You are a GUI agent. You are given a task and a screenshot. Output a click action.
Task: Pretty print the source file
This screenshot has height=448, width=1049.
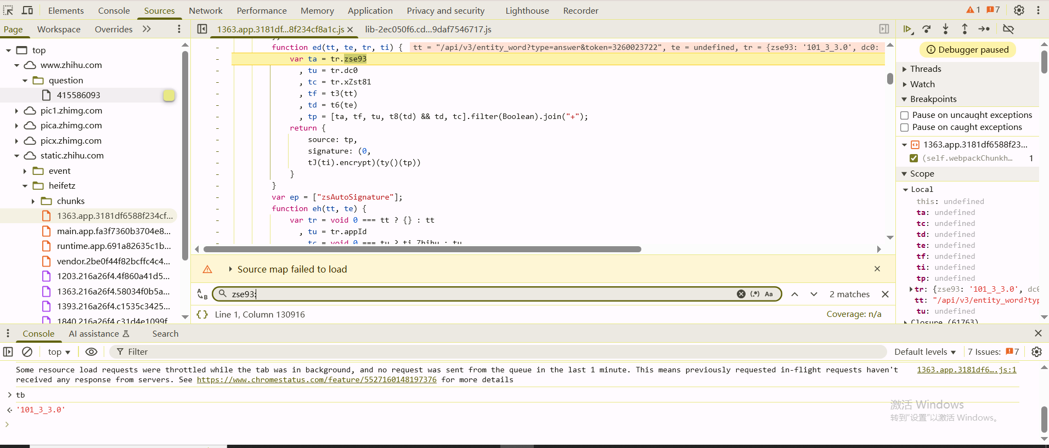pos(202,314)
